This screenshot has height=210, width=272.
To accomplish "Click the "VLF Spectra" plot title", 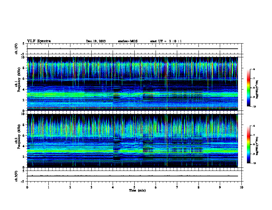I will click(39, 41).
